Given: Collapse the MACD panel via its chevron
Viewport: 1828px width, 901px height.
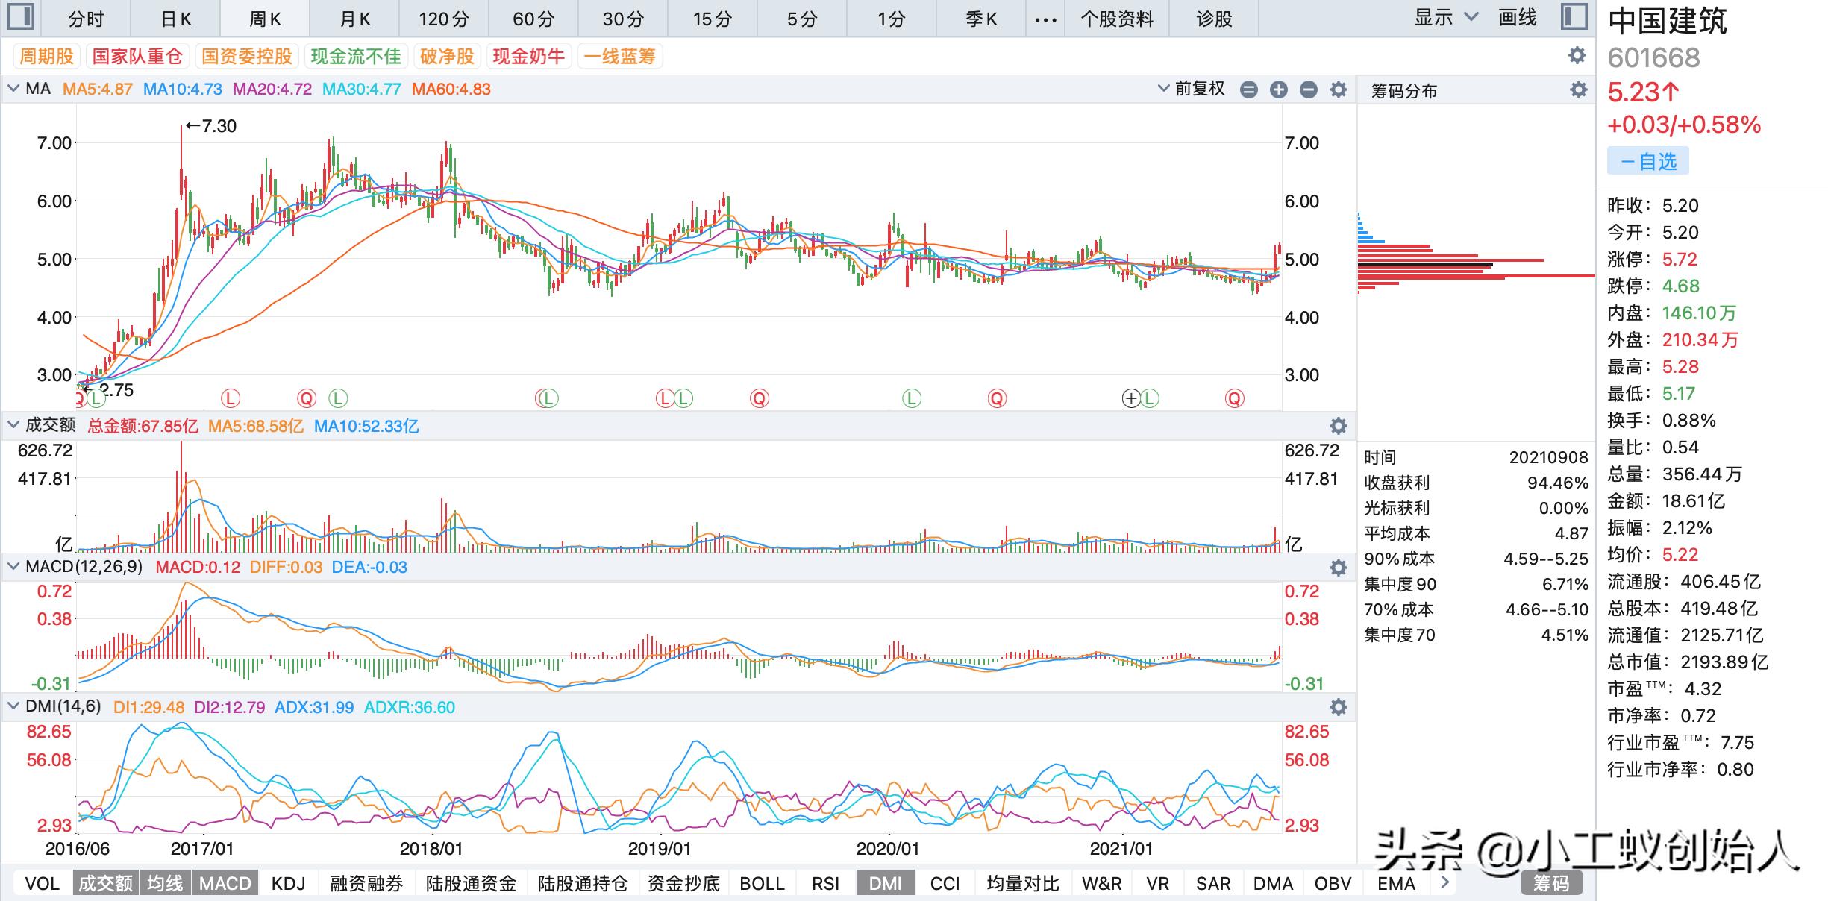Looking at the screenshot, I should (12, 567).
